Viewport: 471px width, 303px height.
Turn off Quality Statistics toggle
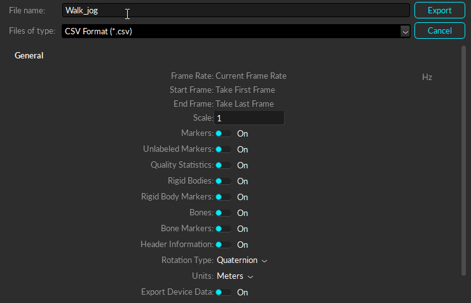(x=223, y=165)
